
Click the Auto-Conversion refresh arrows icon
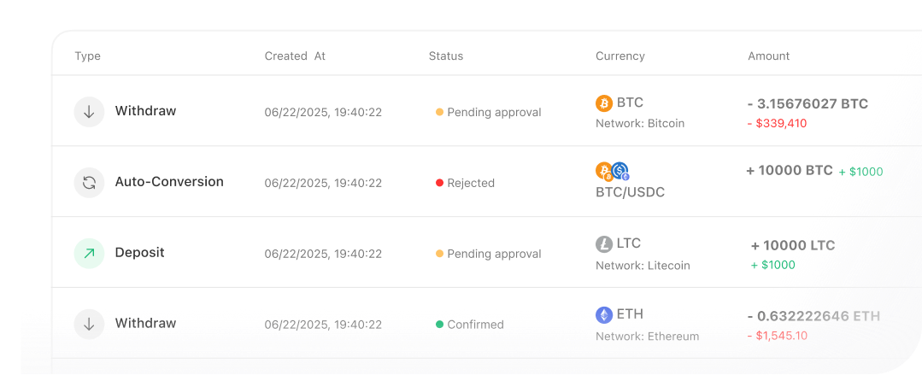pyautogui.click(x=89, y=183)
